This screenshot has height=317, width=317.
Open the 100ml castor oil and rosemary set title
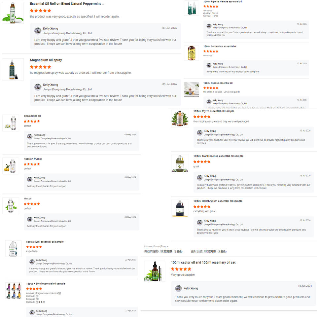(x=203, y=263)
